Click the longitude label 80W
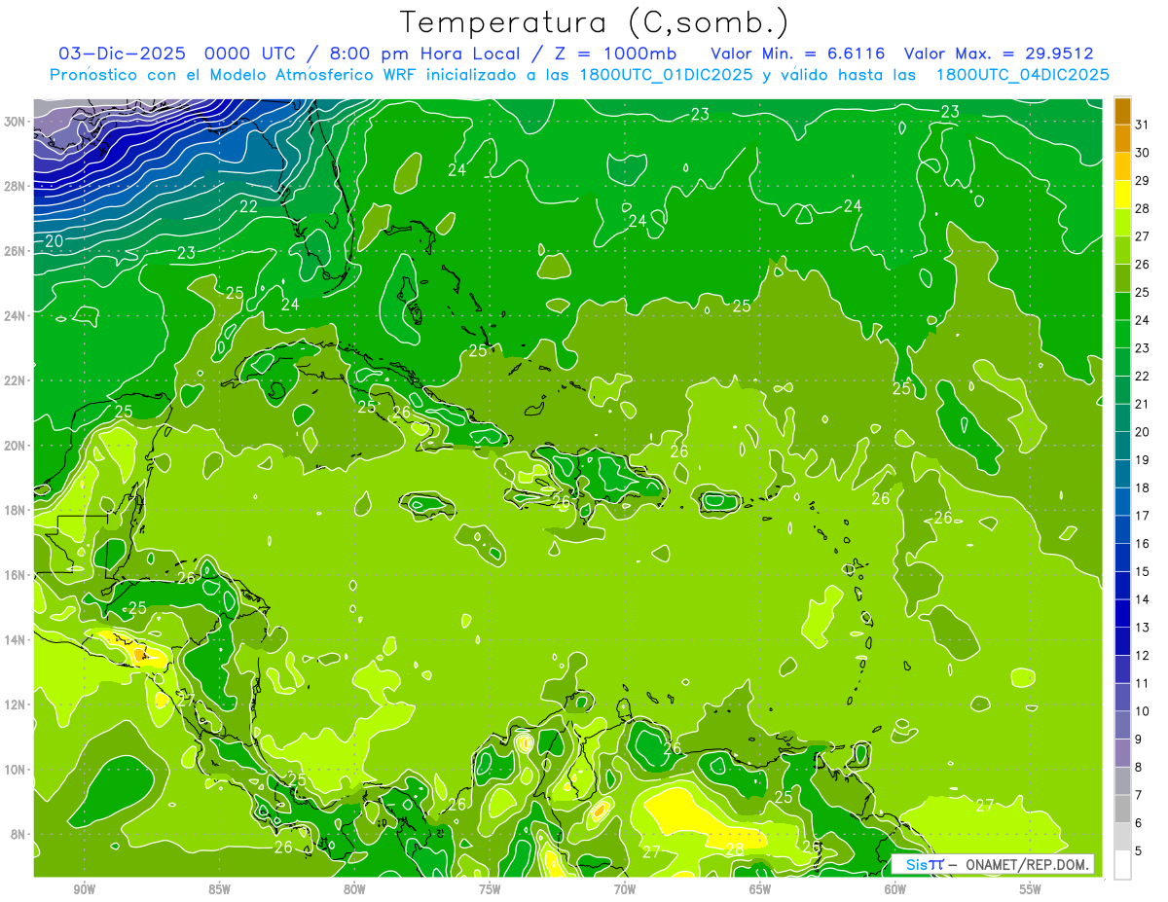 (354, 889)
